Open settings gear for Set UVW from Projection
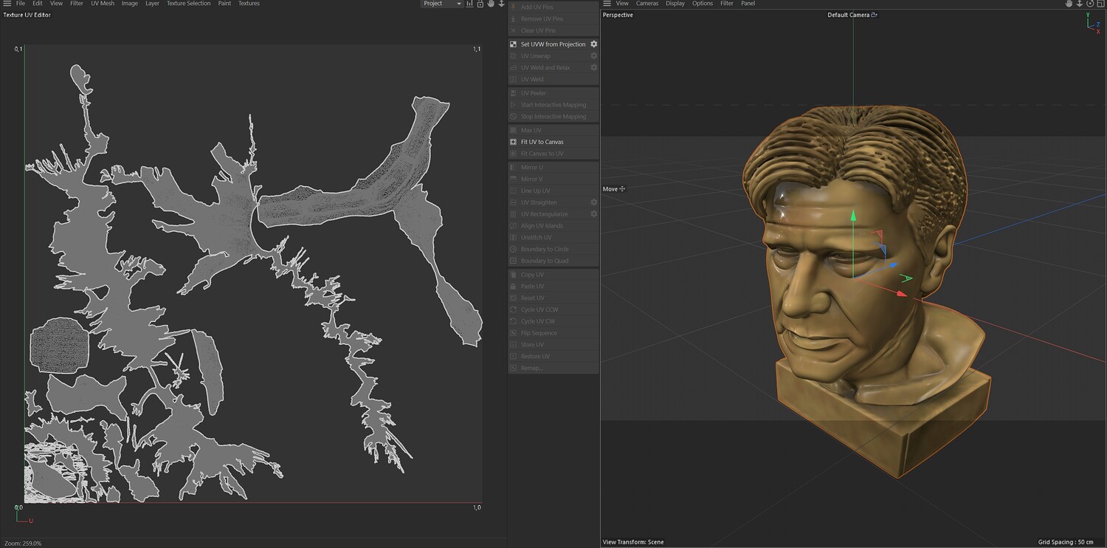 [x=593, y=44]
